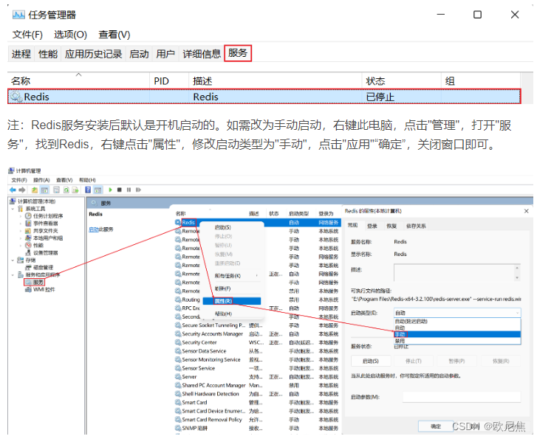
Task: Expand the 共享文件夹 tree node
Action: [21, 231]
